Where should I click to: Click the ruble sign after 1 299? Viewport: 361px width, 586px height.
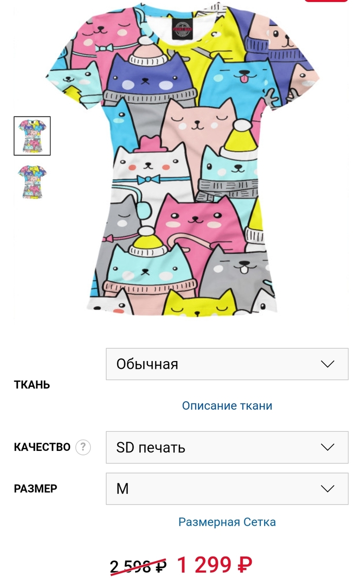click(245, 565)
